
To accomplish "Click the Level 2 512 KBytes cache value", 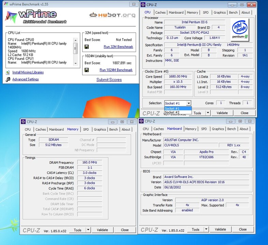I will (x=224, y=87).
